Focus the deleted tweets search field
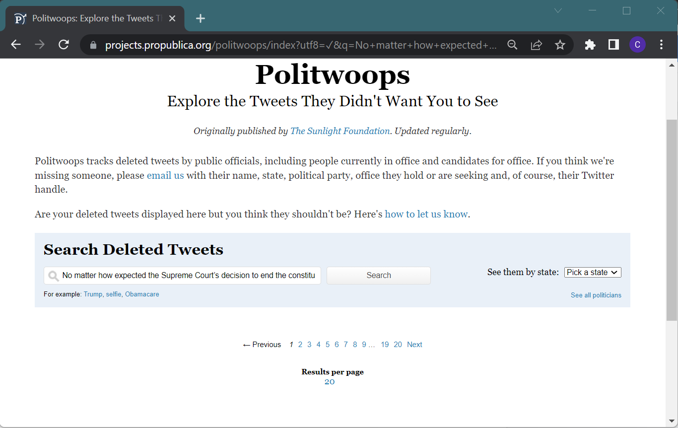This screenshot has width=678, height=428. point(182,276)
